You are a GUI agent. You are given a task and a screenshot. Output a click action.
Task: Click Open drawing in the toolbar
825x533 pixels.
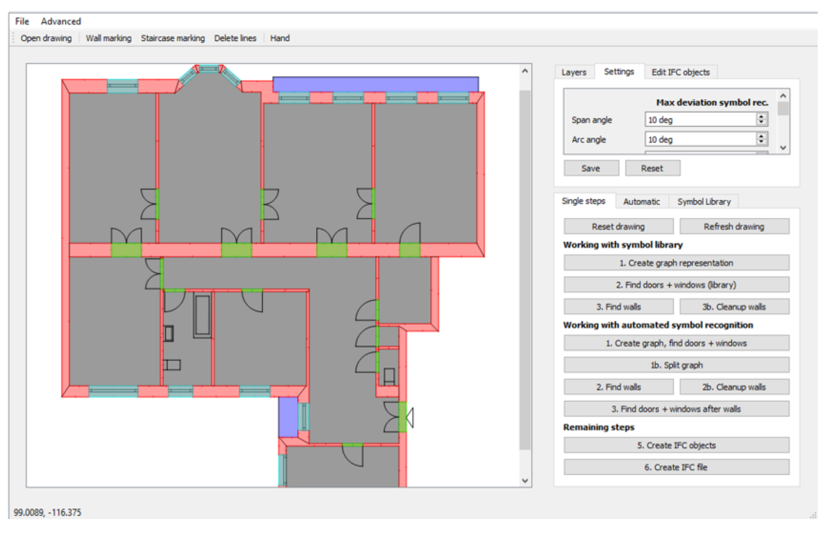click(x=46, y=38)
